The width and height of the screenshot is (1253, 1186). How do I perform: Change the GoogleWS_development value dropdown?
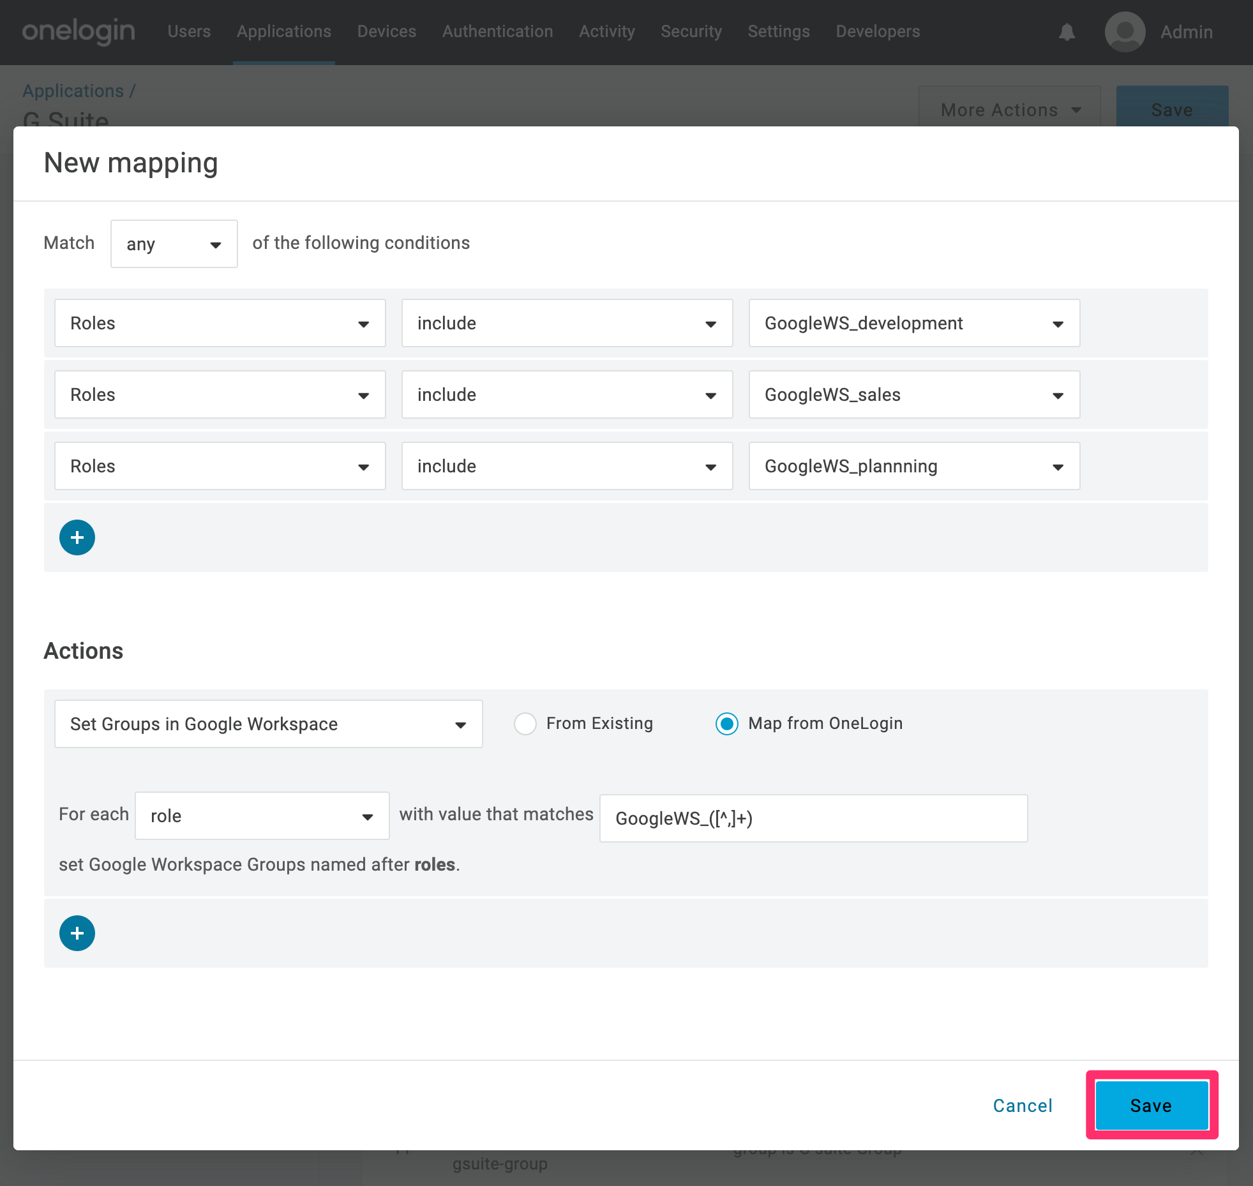(x=915, y=323)
